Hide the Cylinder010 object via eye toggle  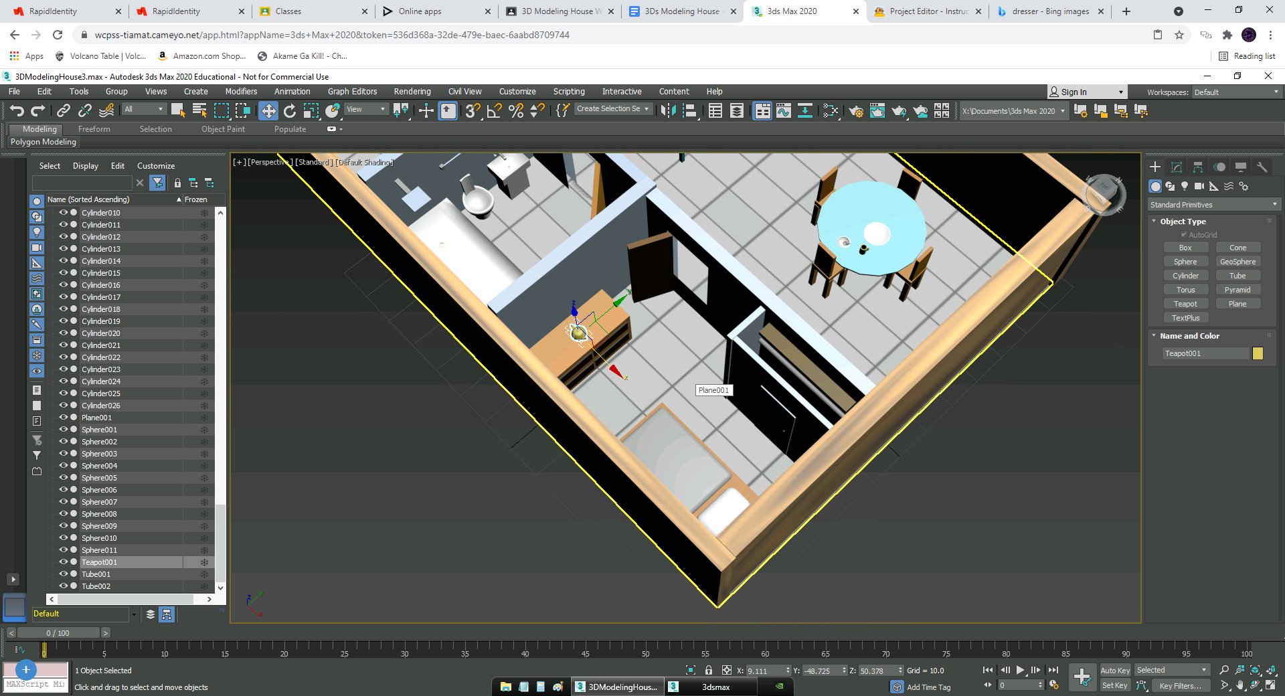(62, 213)
